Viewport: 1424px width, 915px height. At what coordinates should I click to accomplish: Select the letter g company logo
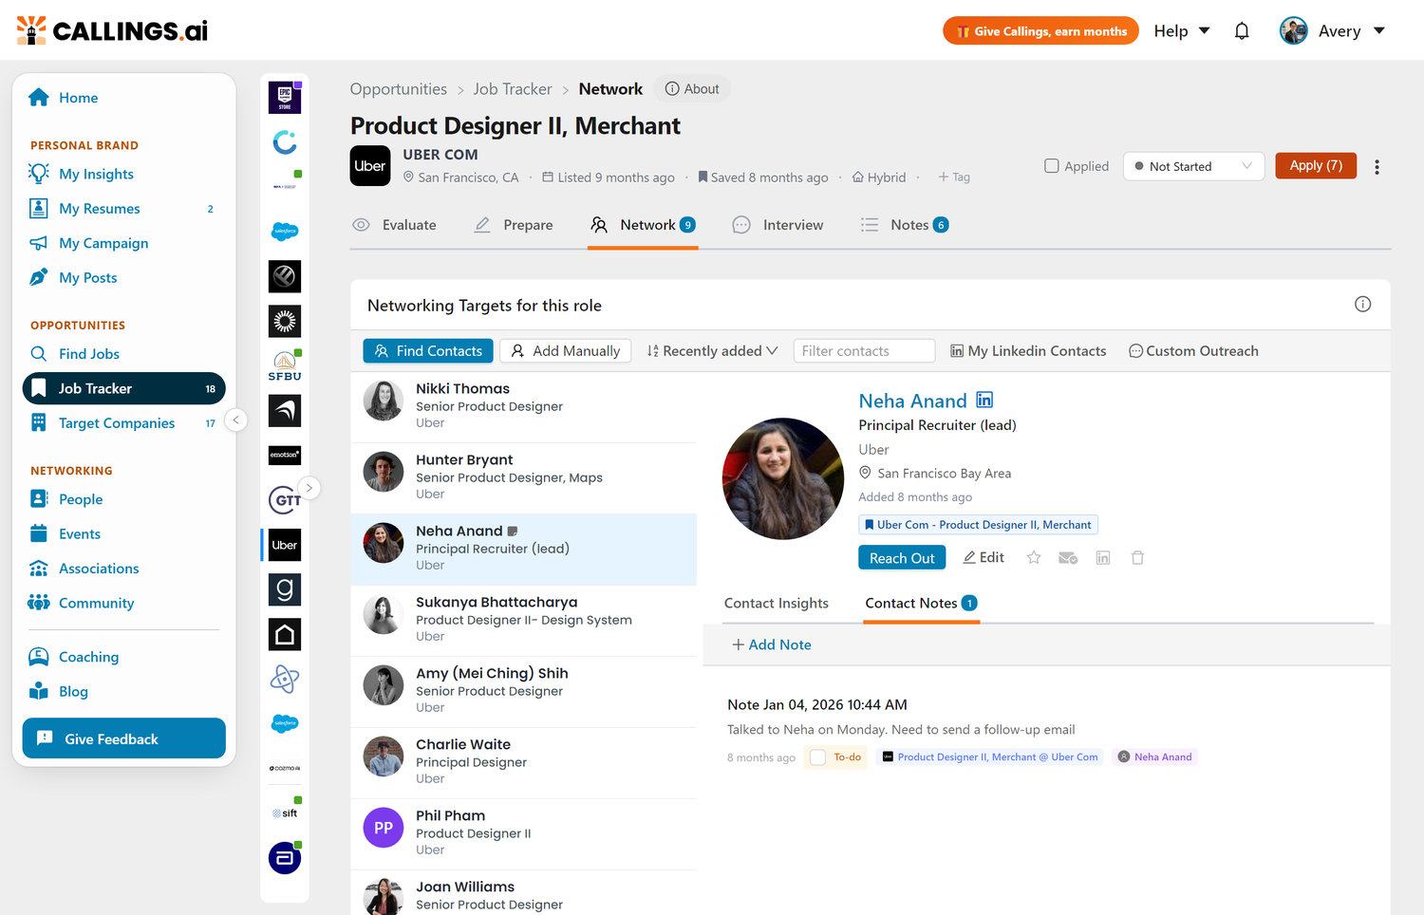coord(285,589)
